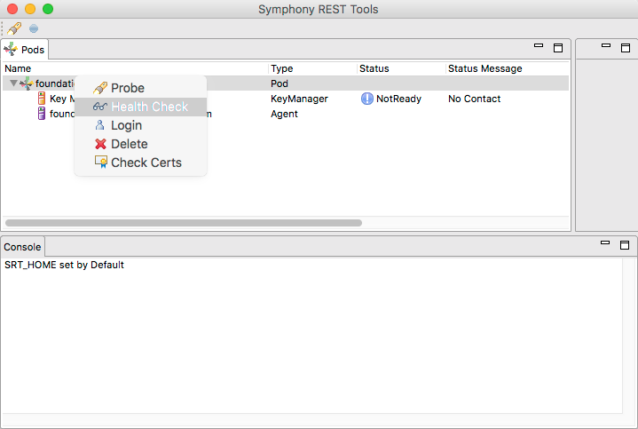Image resolution: width=638 pixels, height=429 pixels.
Task: Maximize the Pods panel
Action: coord(558,48)
